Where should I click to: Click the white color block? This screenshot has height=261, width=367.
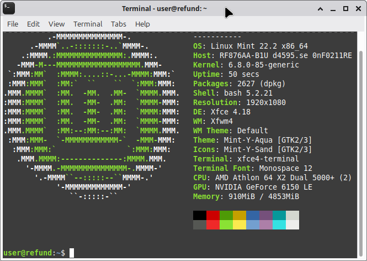point(292,225)
